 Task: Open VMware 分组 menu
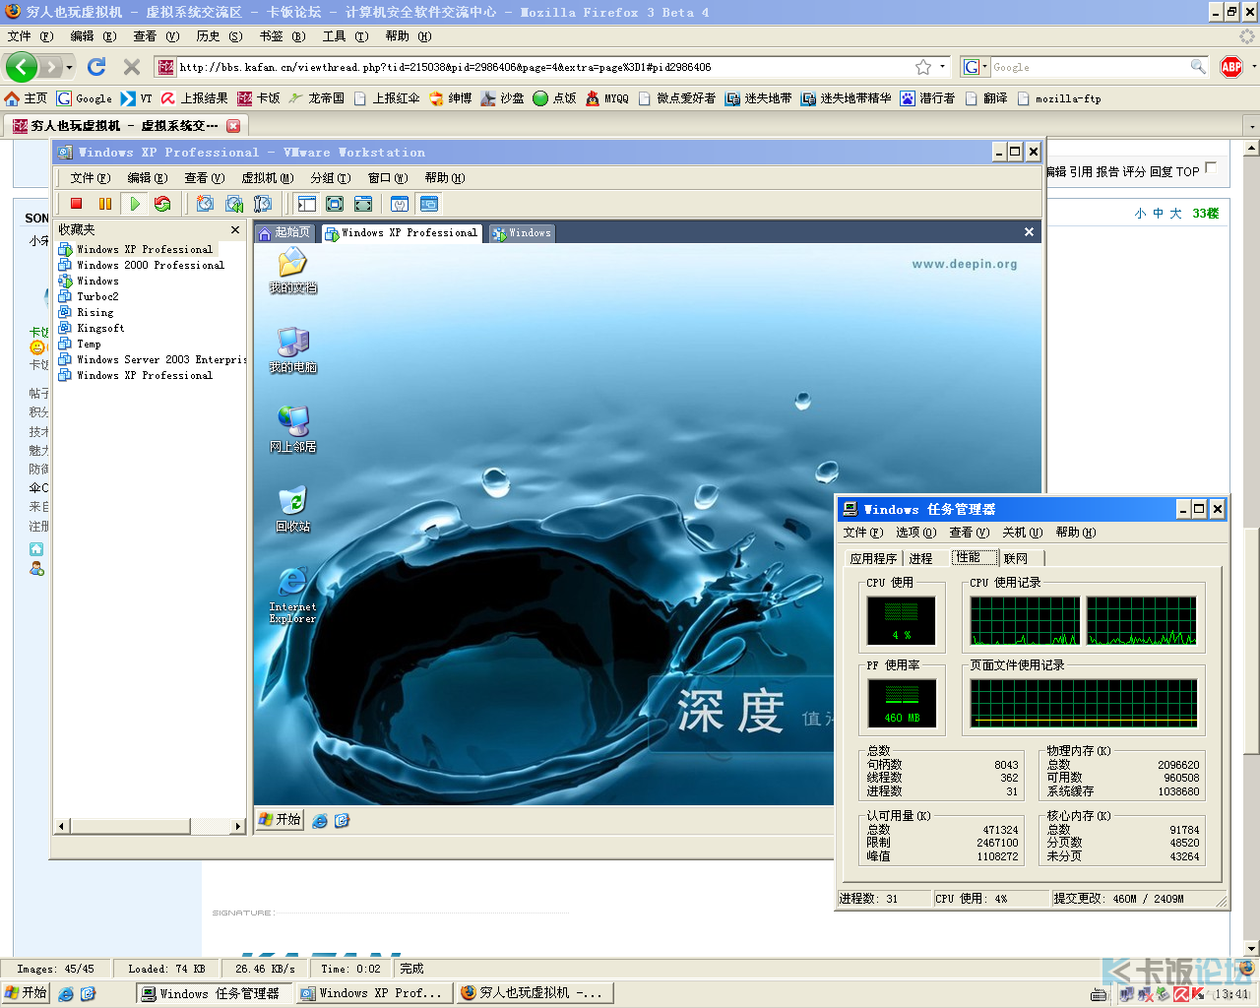click(x=331, y=178)
